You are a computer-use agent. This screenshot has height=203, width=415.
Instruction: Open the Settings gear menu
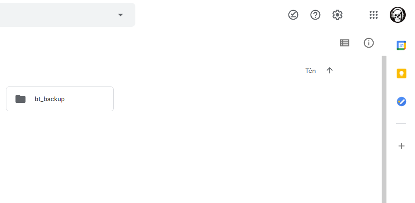pos(337,15)
